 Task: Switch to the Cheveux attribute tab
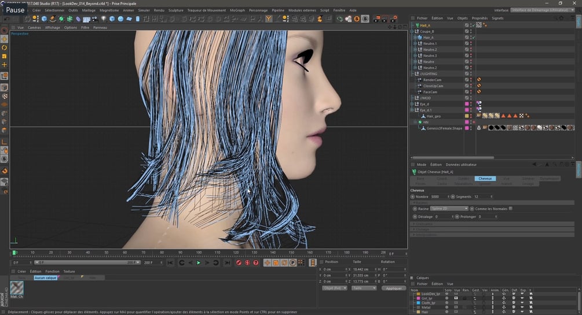(x=485, y=179)
